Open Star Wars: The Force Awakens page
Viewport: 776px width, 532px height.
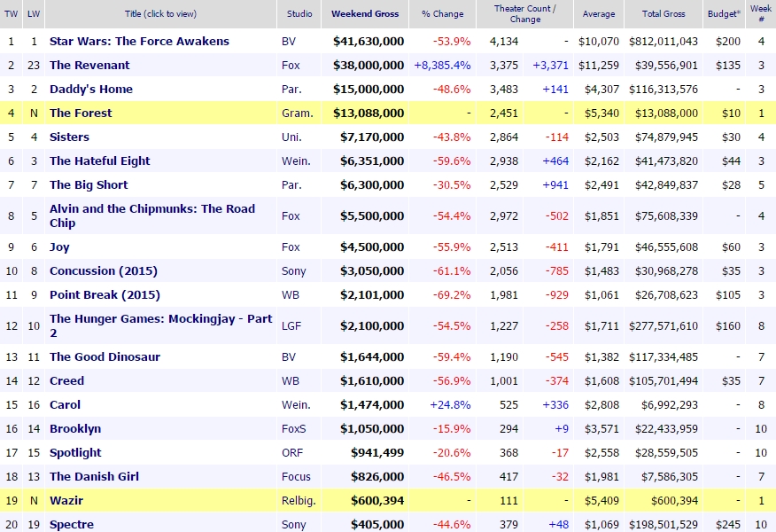pyautogui.click(x=139, y=41)
